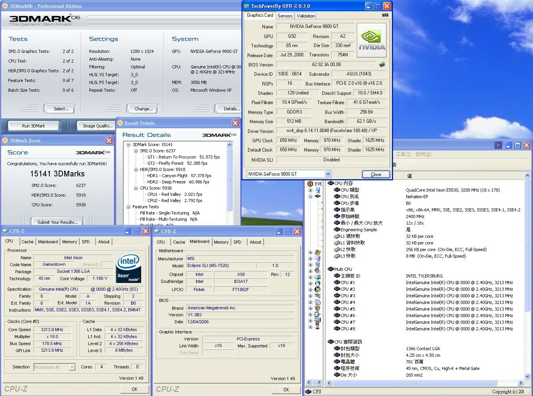Viewport: 533px width, 396px height.
Task: Click the Result Details window title icon
Action: [x=120, y=123]
